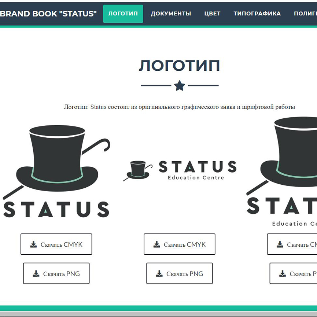This screenshot has height=317, width=317.
Task: Download CMYK for the vertical STATUS logo
Action: (56, 244)
